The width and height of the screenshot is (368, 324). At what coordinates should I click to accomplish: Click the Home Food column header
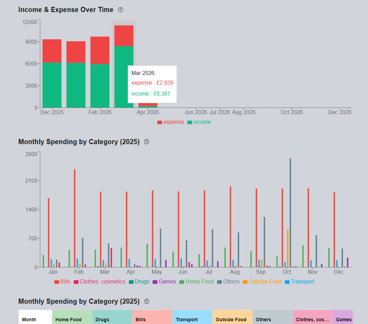point(72,317)
